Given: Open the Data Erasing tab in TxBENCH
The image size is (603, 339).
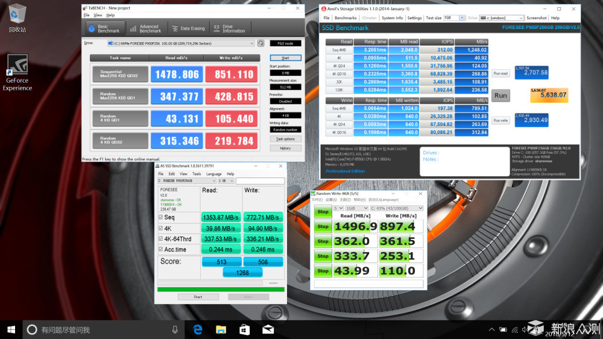Looking at the screenshot, I should point(188,28).
